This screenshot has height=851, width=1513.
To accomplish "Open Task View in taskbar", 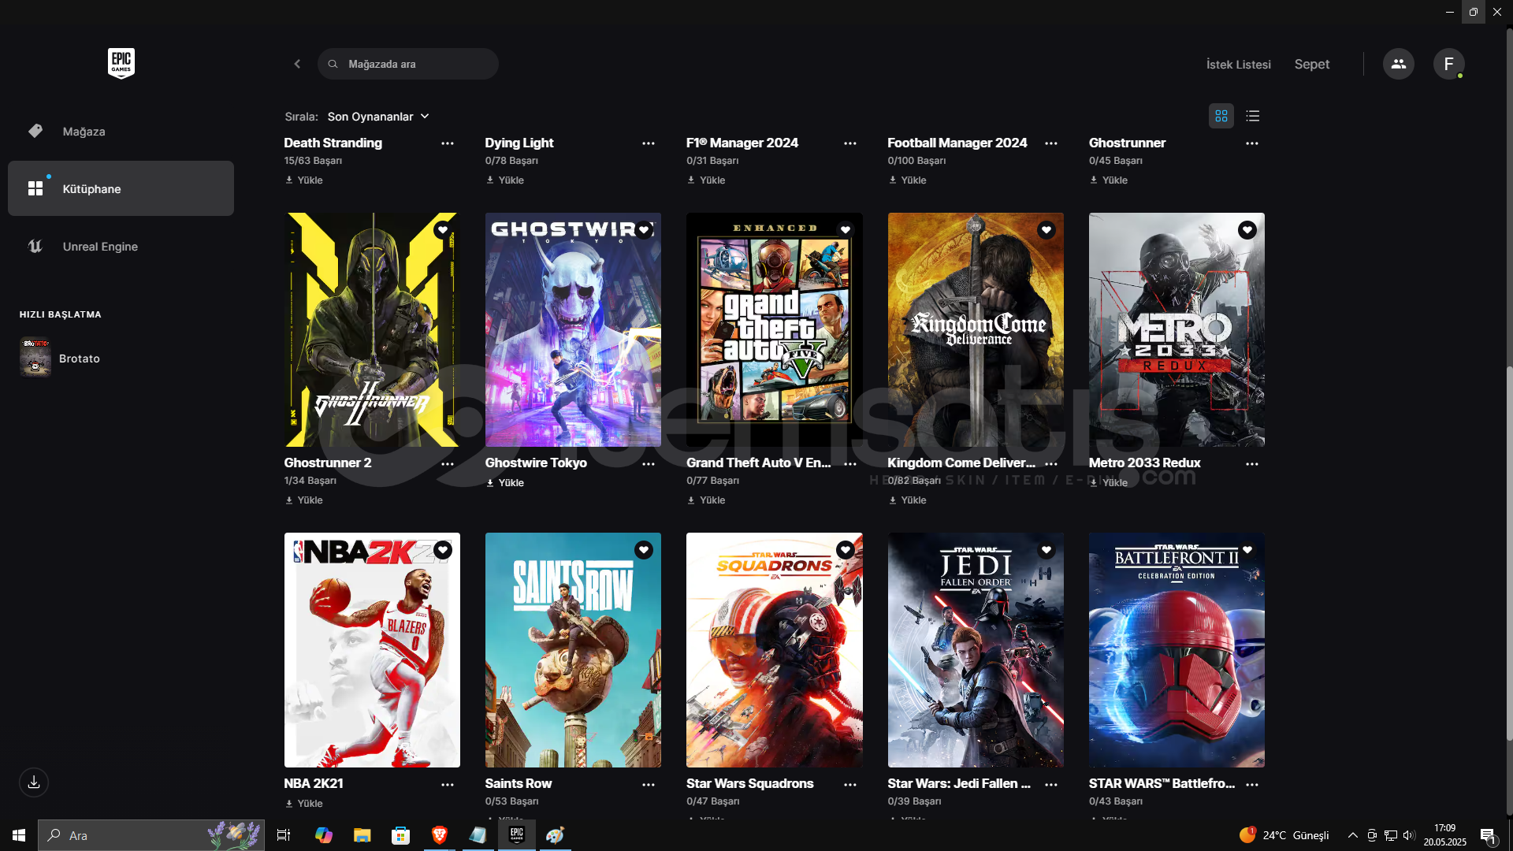I will [x=284, y=835].
